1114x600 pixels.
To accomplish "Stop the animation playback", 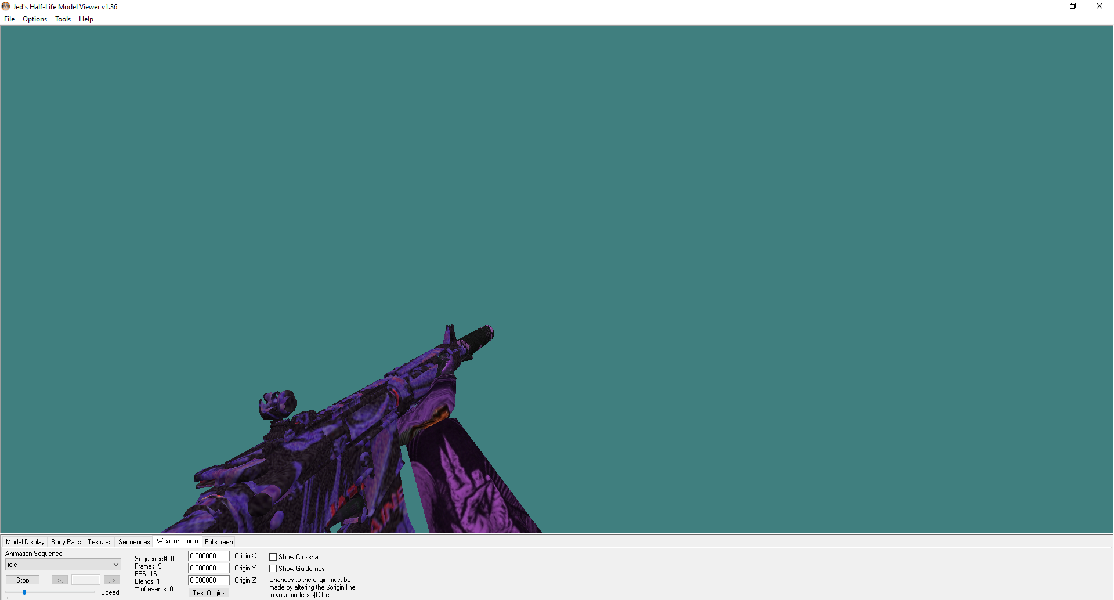I will pos(23,580).
